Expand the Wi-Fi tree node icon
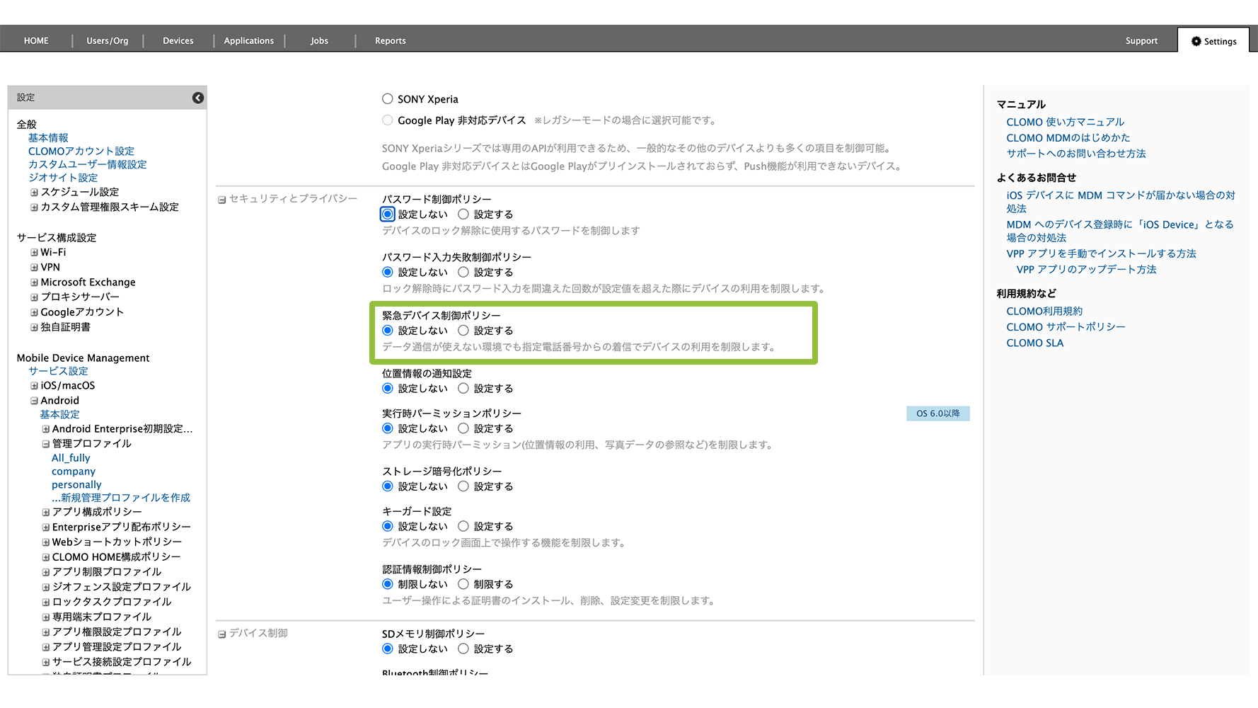1258x708 pixels. (34, 253)
